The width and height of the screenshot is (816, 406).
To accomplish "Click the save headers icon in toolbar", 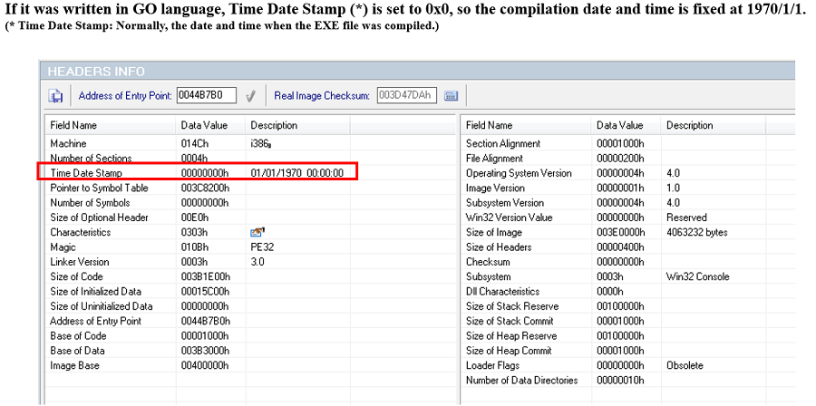I will tap(56, 95).
